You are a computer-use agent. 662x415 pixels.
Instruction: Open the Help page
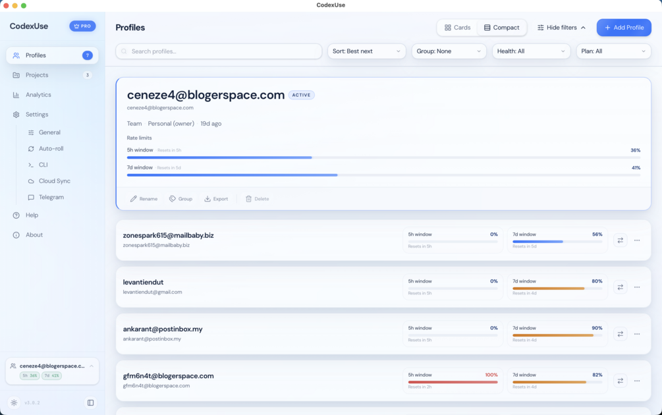52,215
